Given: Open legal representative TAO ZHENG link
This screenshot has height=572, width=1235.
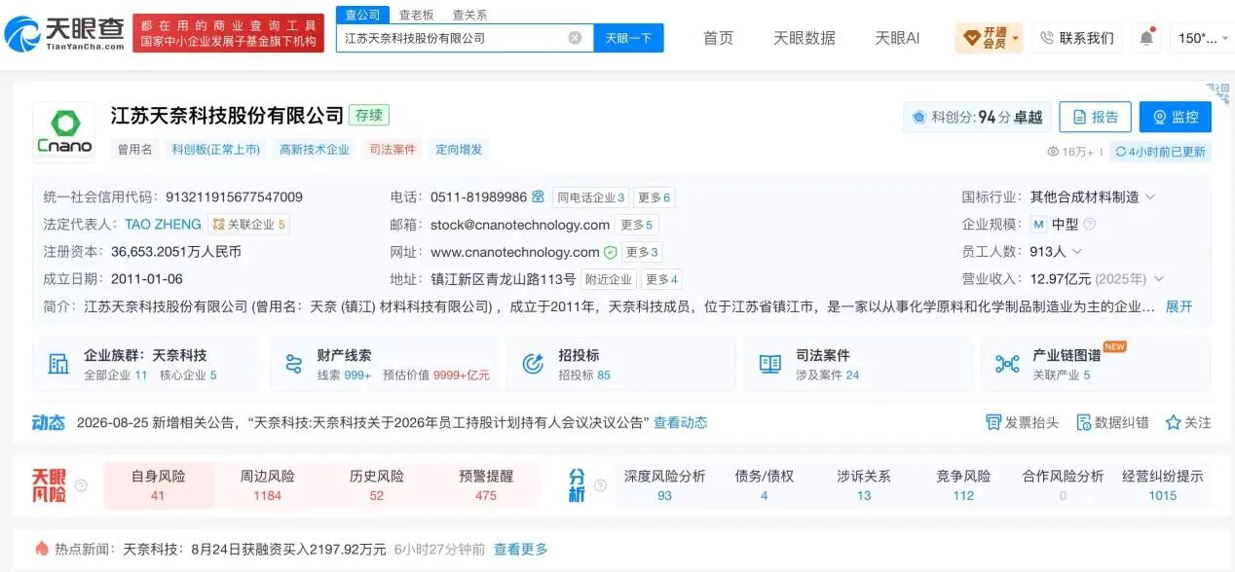Looking at the screenshot, I should 163,224.
